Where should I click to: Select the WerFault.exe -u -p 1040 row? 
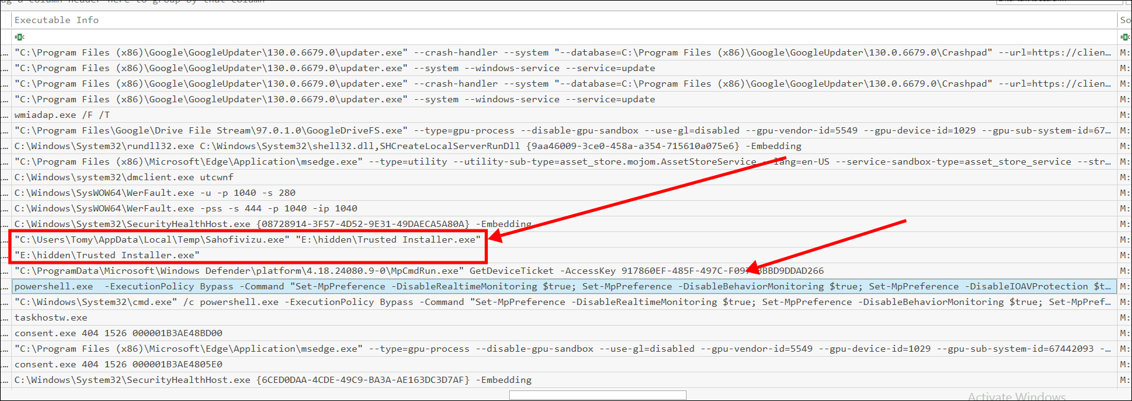[x=564, y=193]
